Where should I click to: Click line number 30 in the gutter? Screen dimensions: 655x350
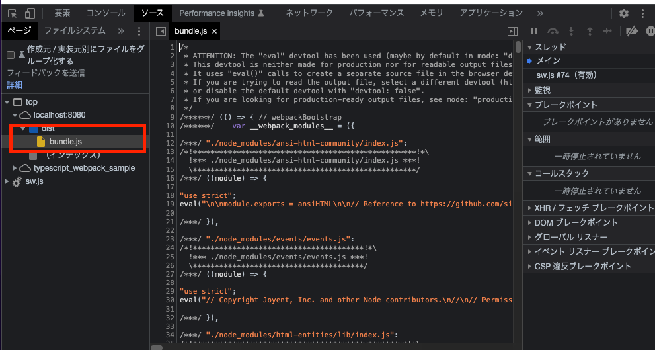tap(170, 300)
